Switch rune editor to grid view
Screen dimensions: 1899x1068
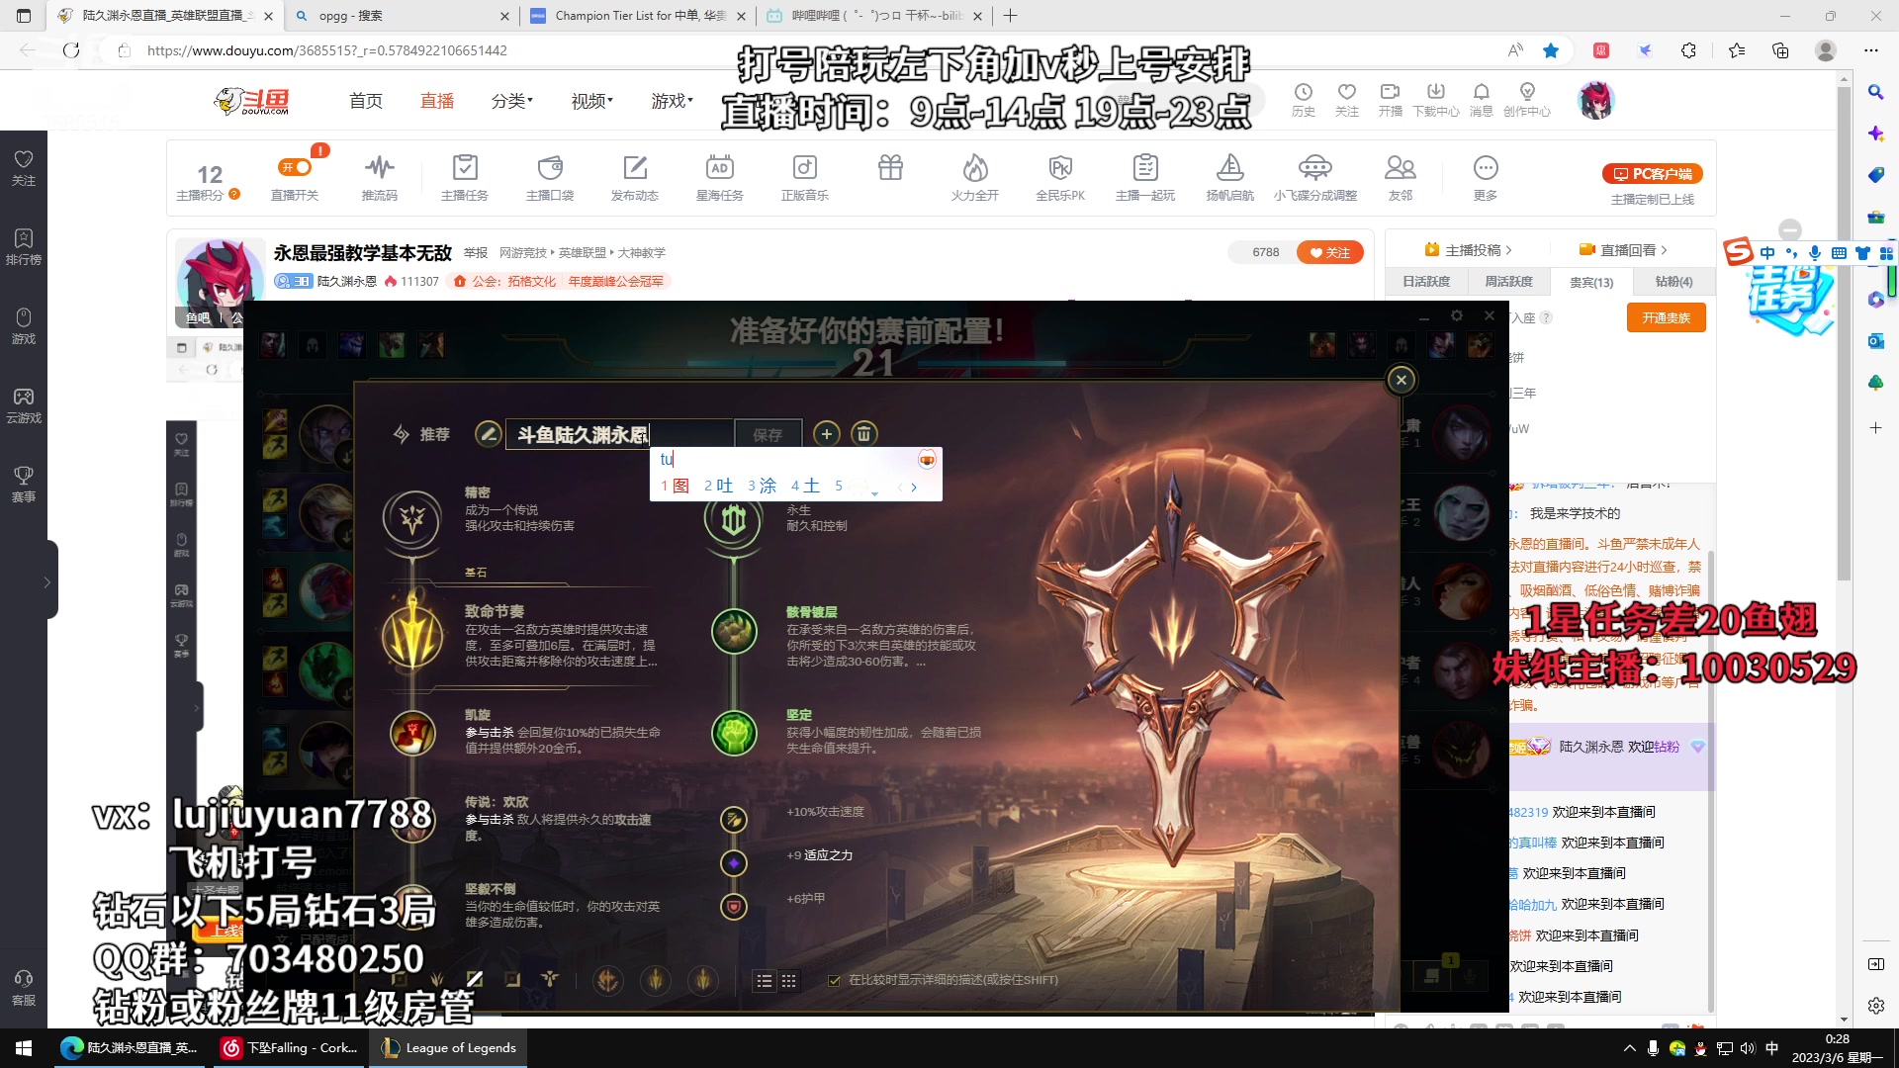pyautogui.click(x=788, y=981)
